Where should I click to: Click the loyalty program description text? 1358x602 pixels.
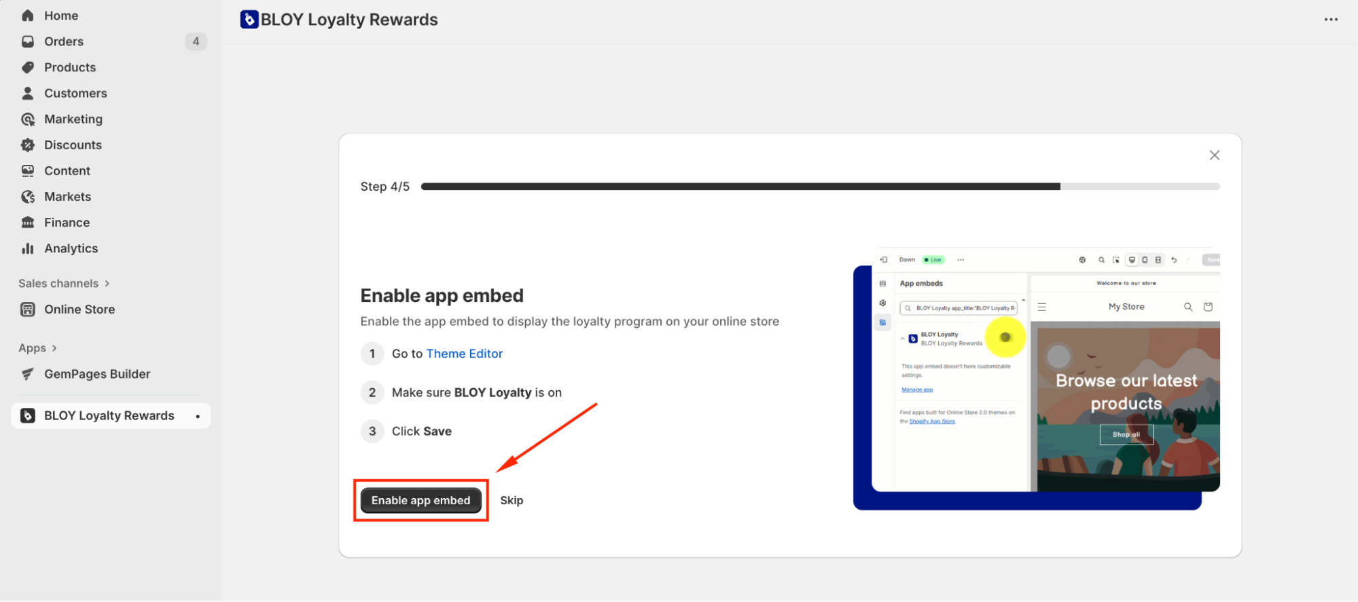(x=570, y=322)
